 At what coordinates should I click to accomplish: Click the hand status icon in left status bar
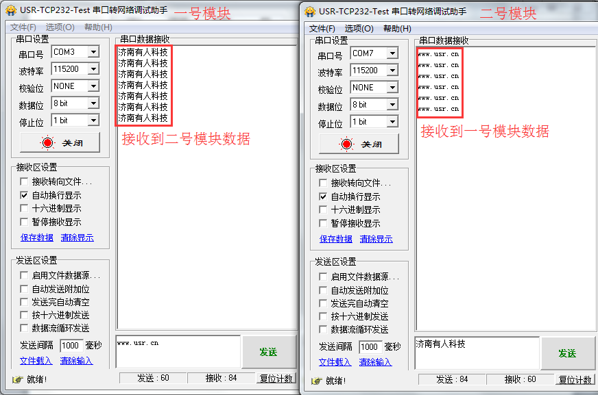coord(18,379)
